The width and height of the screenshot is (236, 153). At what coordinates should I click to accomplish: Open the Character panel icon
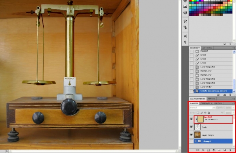point(185,36)
